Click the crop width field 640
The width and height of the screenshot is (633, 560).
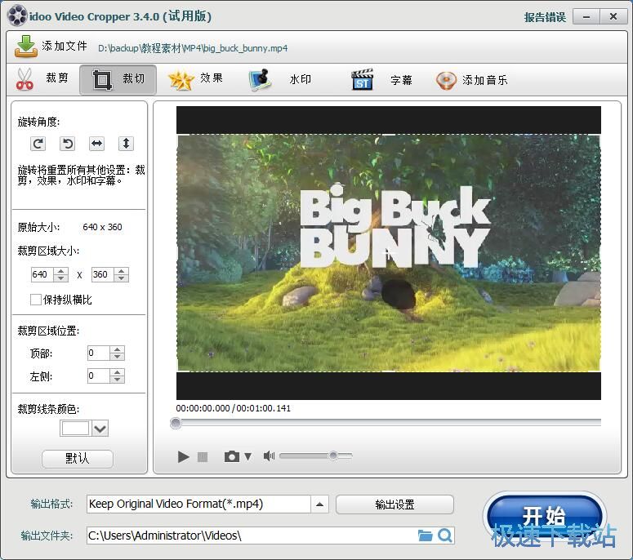click(42, 275)
